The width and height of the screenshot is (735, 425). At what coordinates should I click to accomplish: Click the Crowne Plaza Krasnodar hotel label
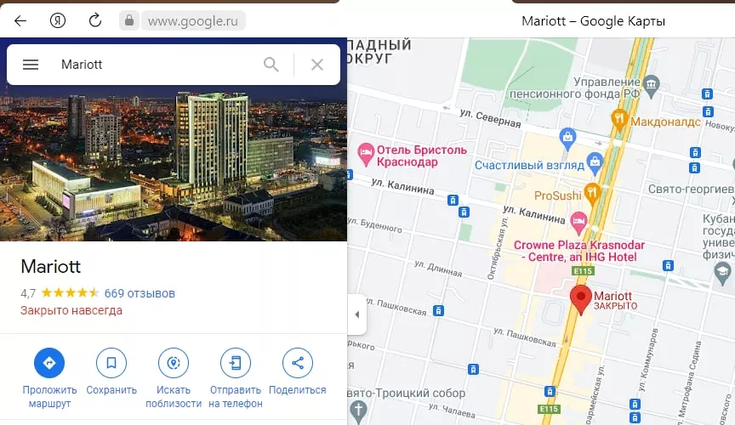coord(579,251)
